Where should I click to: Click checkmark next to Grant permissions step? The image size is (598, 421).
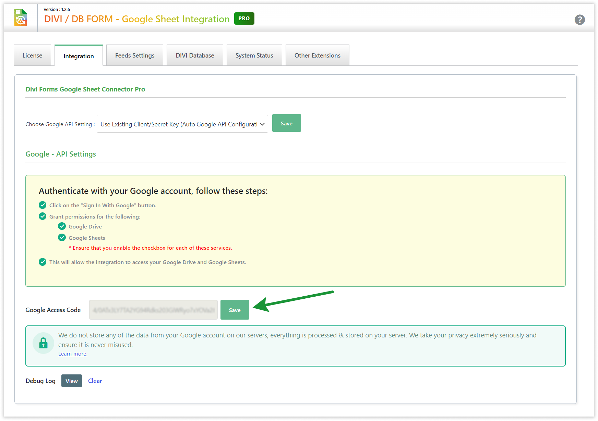43,216
